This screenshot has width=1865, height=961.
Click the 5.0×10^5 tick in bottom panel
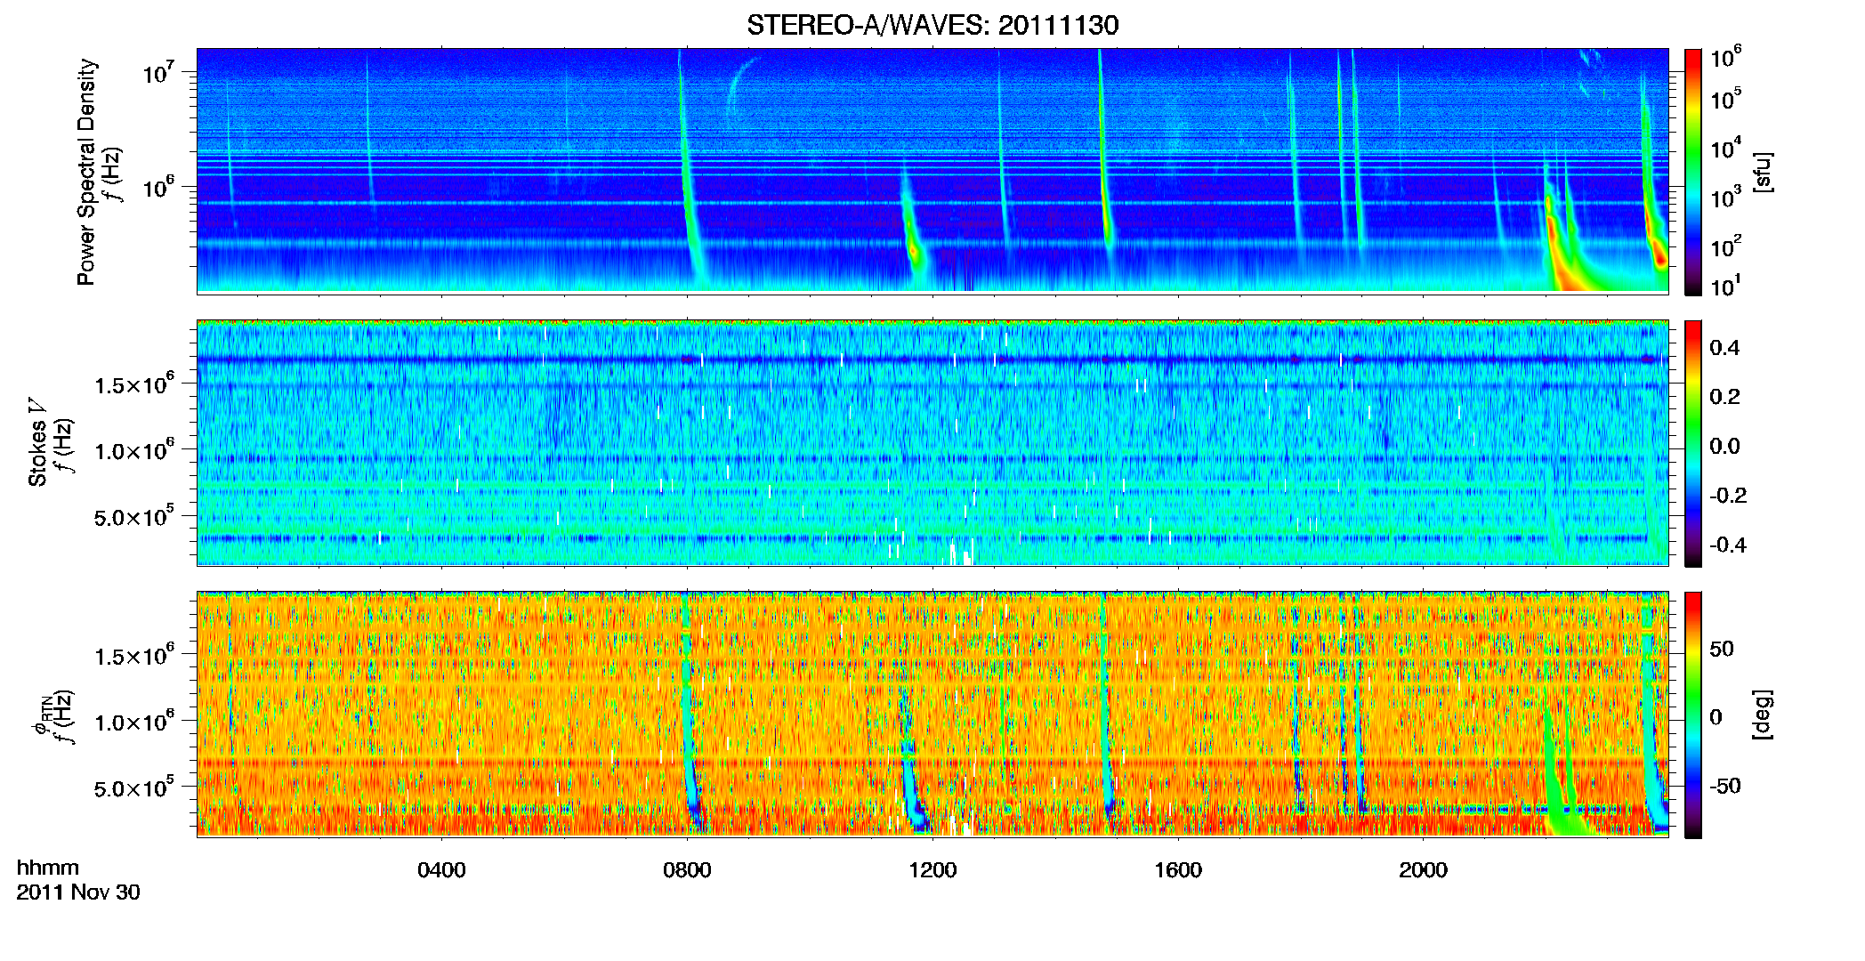[x=134, y=787]
